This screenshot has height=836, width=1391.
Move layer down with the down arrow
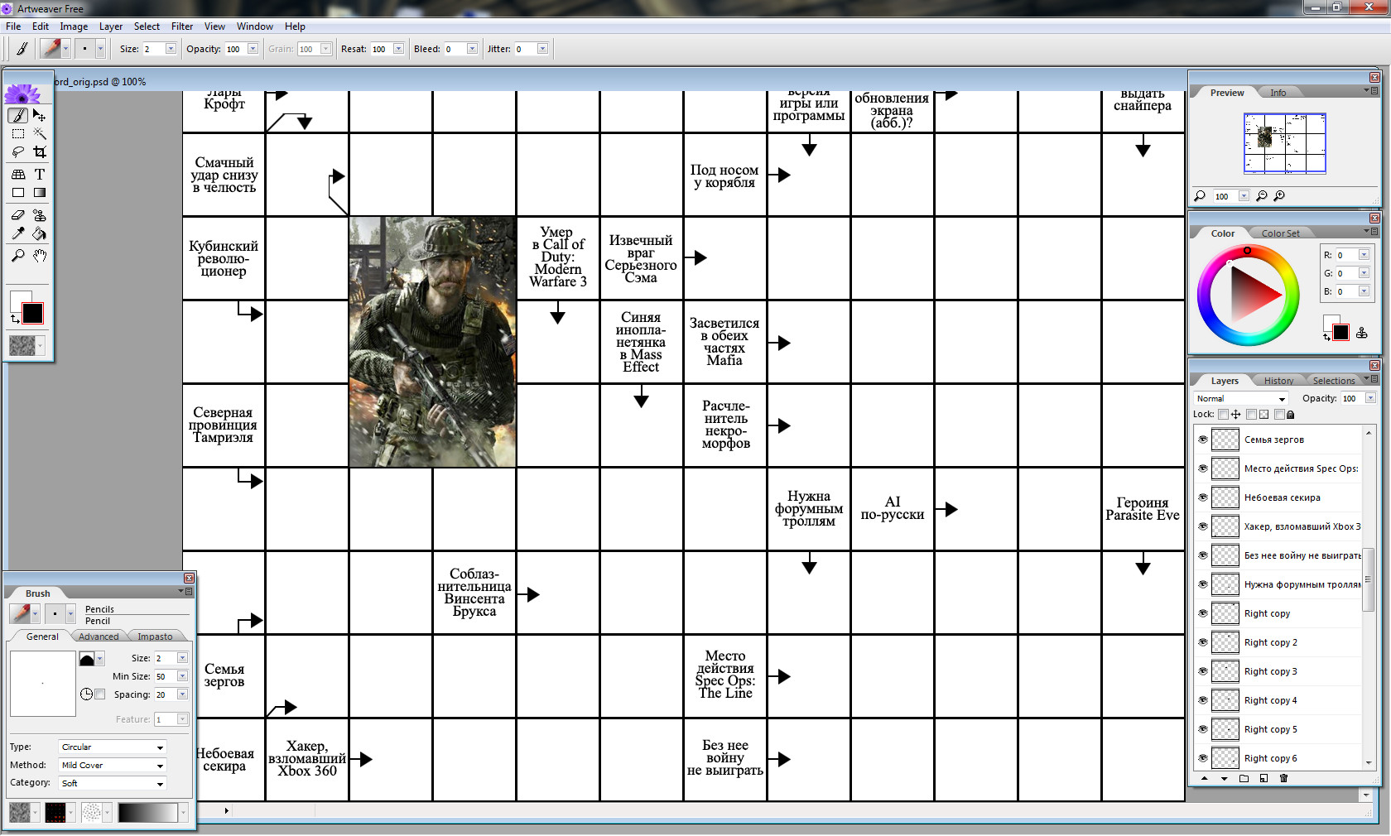tap(1224, 778)
